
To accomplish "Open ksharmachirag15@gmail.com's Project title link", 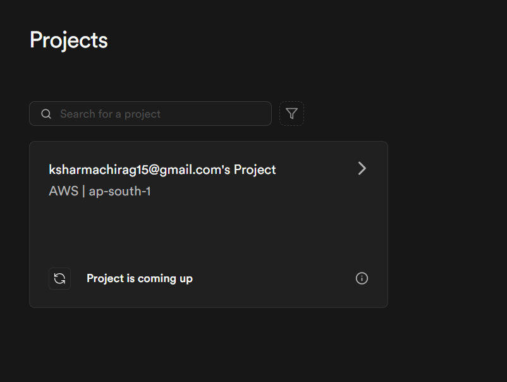I will click(x=162, y=169).
